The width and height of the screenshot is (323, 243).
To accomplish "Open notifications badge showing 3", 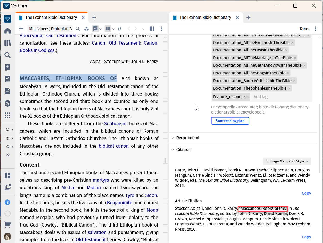I will point(7,202).
